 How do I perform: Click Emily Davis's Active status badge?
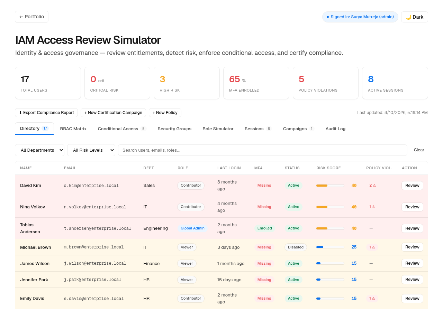pyautogui.click(x=293, y=298)
